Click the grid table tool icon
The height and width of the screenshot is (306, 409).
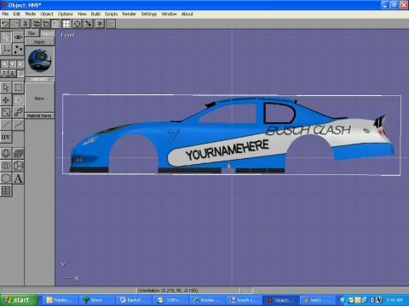pos(6,190)
